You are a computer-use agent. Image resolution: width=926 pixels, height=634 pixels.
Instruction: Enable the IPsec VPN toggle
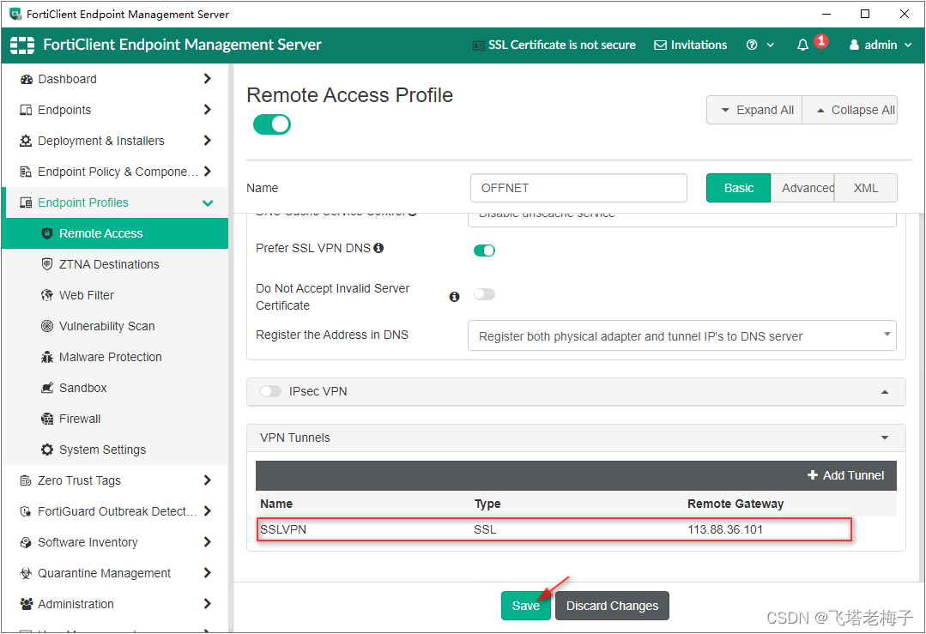(x=270, y=391)
